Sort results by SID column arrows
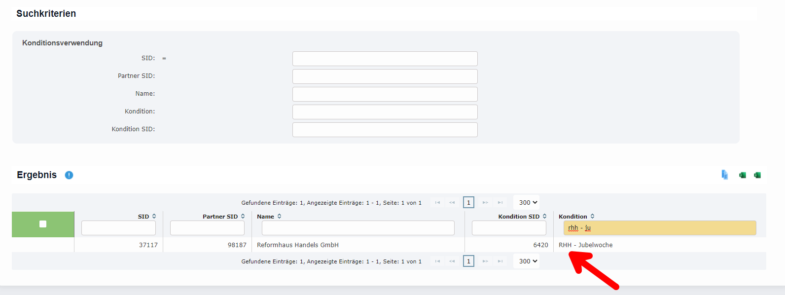785x295 pixels. coord(154,217)
